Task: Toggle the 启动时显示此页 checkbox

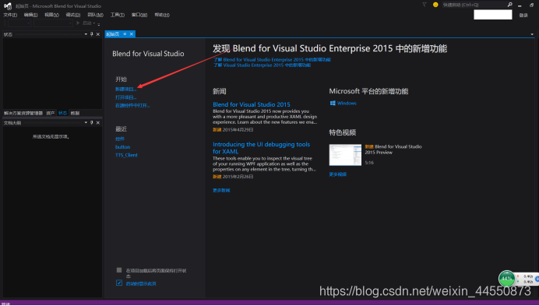Action: [x=119, y=283]
